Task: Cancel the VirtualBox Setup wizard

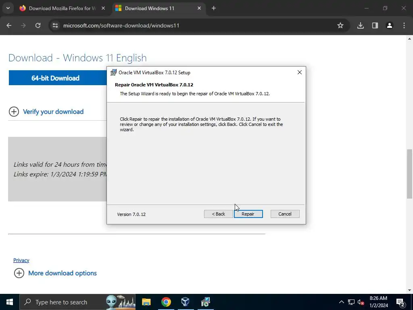Action: coord(285,214)
